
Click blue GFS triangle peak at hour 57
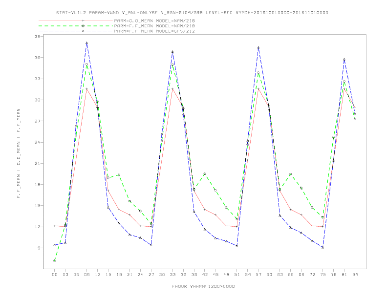coord(258,47)
